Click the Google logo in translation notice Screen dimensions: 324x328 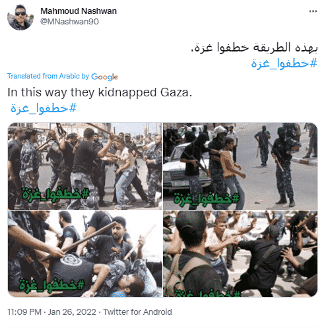coord(104,77)
